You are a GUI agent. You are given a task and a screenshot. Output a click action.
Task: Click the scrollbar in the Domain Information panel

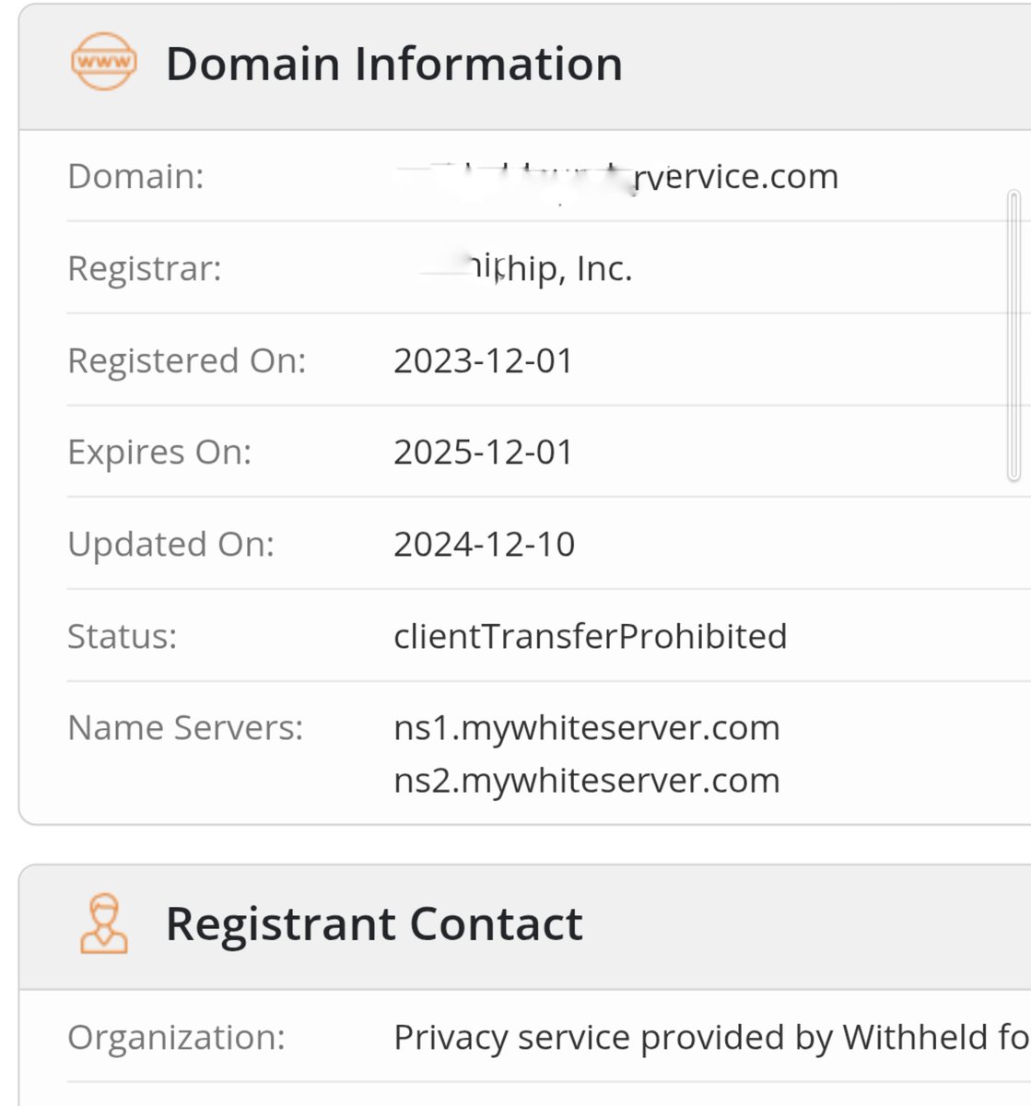click(x=1014, y=335)
